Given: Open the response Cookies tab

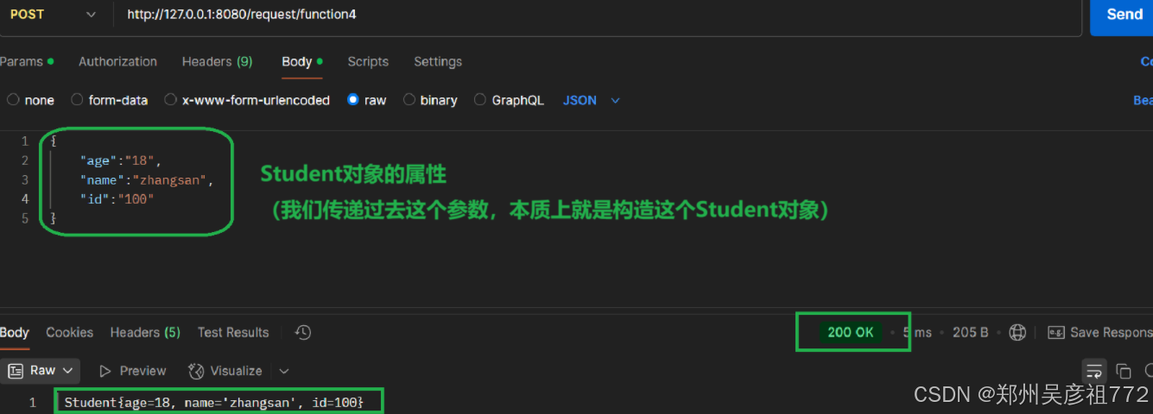Looking at the screenshot, I should click(x=69, y=332).
